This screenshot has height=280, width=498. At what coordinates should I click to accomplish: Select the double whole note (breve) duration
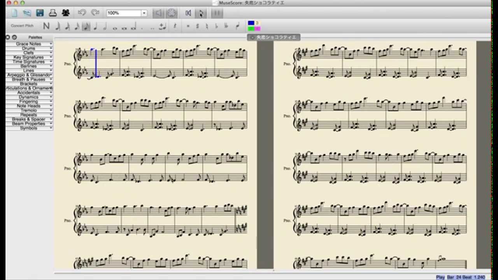click(x=124, y=28)
